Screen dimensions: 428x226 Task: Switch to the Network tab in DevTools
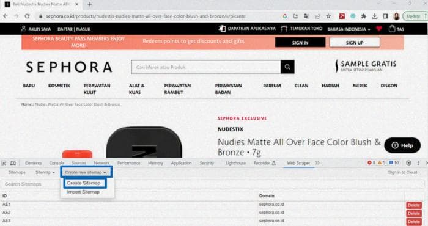101,163
